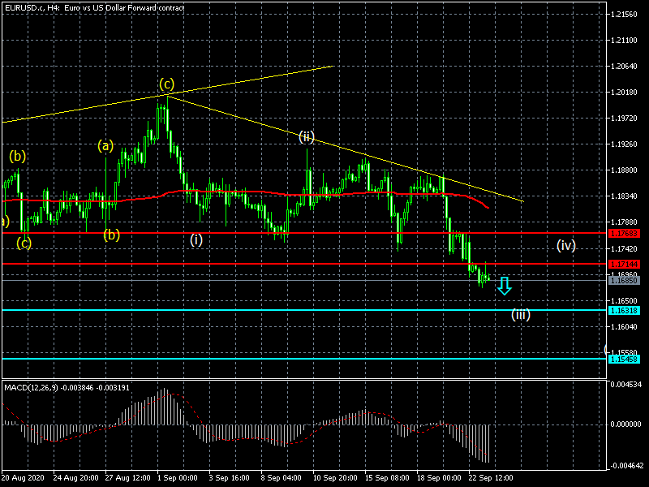Click the gray current price tag
Viewport: 649px width, 487px height.
(x=624, y=280)
